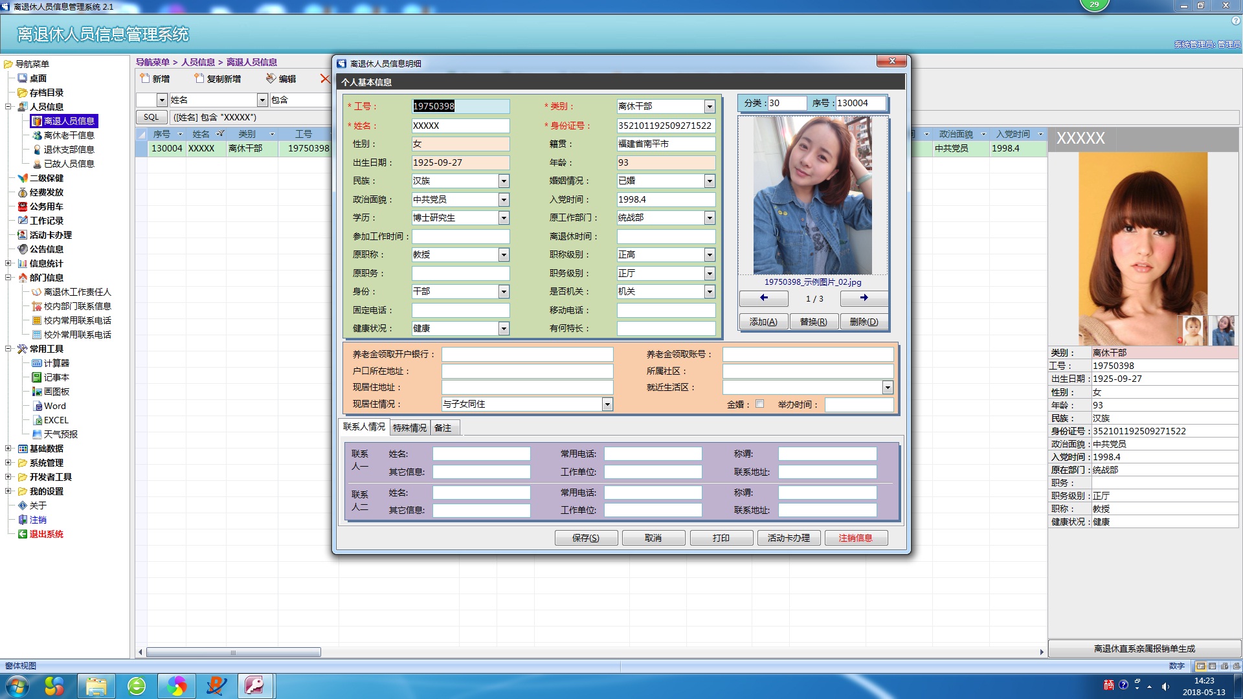Image resolution: width=1243 pixels, height=699 pixels.
Task: Open the 学历 dropdown
Action: click(x=504, y=218)
